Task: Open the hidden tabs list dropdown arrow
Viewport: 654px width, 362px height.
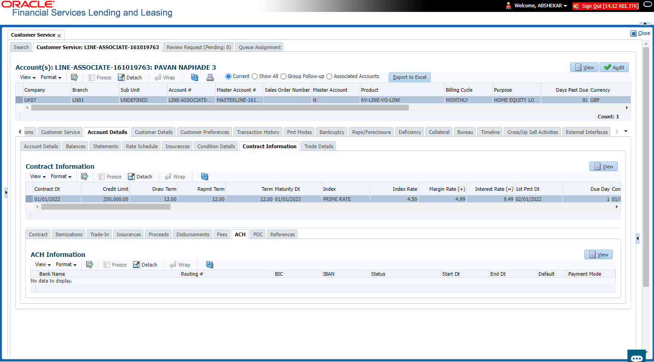Action: click(626, 132)
